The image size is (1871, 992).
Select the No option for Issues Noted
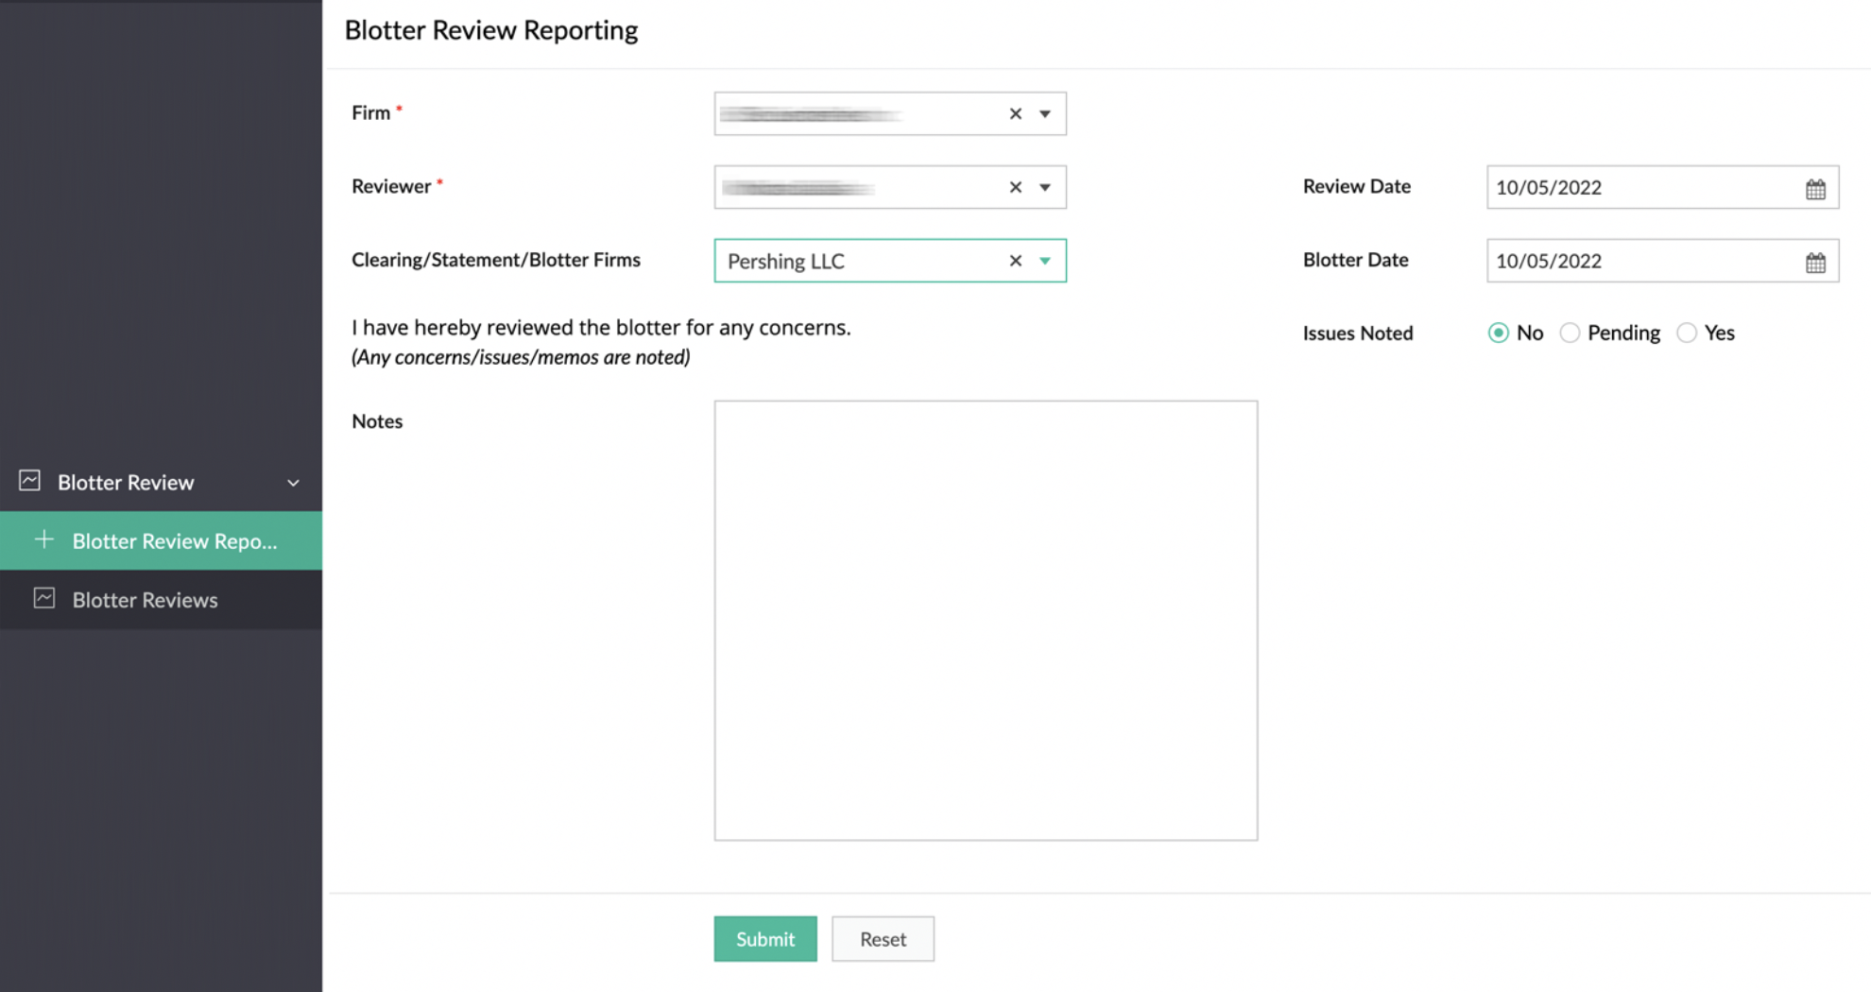coord(1498,333)
